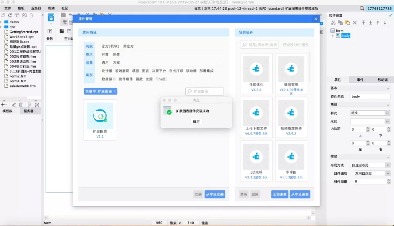The image size is (394, 226).
Task: Filter plugins by 官方(帆软)
Action: click(110, 46)
